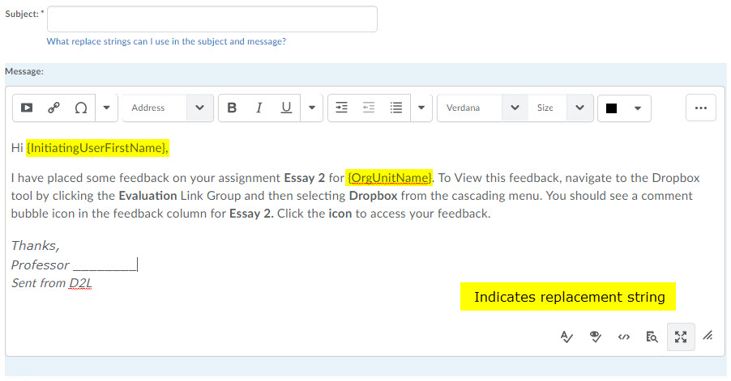Expand more text style options beside underline
The image size is (731, 381).
coord(312,108)
